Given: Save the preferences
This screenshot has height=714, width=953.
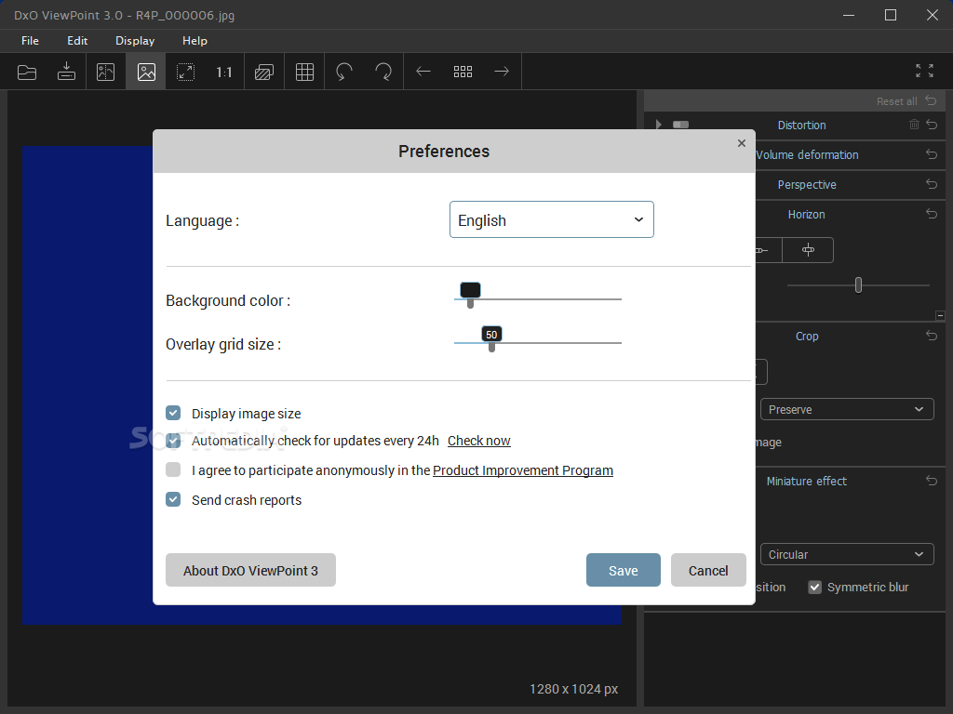Looking at the screenshot, I should 623,570.
